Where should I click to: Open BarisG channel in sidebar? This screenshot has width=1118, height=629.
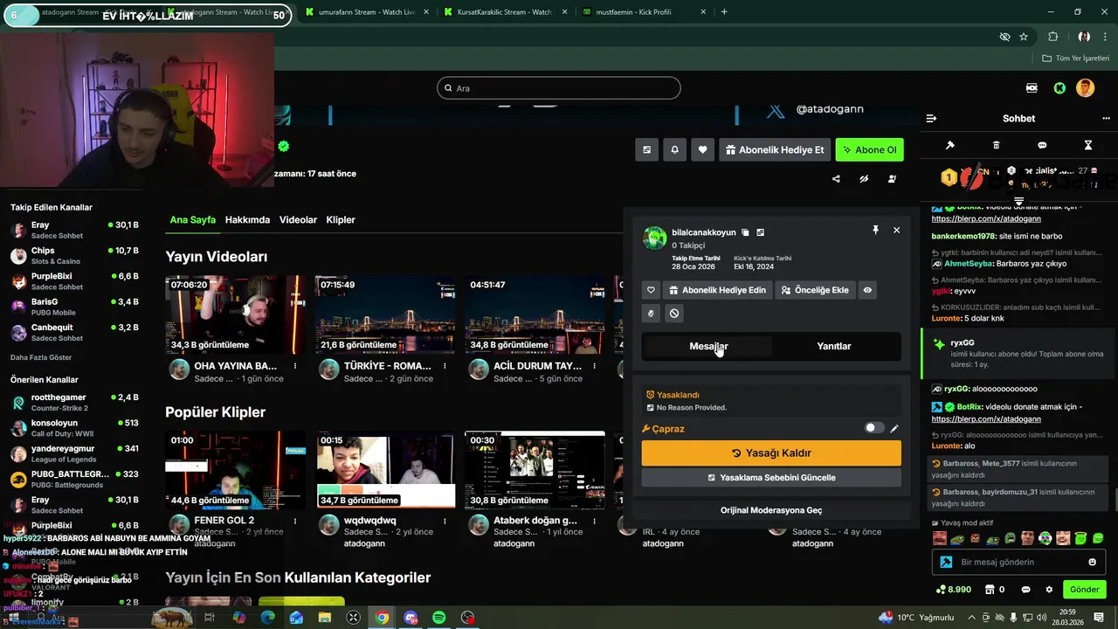(74, 307)
